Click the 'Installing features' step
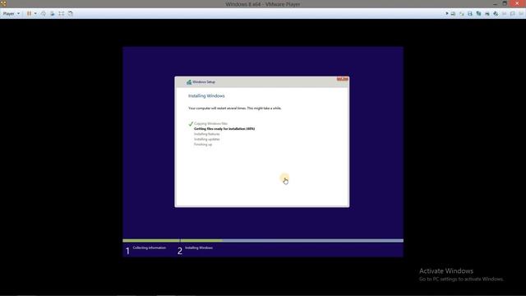Screen dimensions: 526x296 (206, 134)
